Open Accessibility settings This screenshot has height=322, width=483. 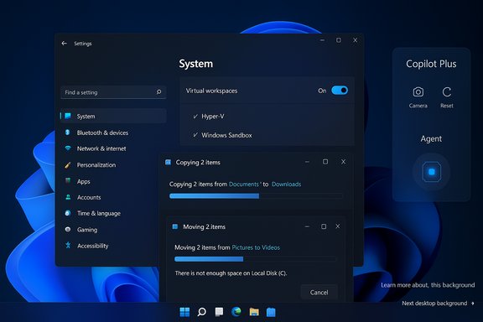93,246
